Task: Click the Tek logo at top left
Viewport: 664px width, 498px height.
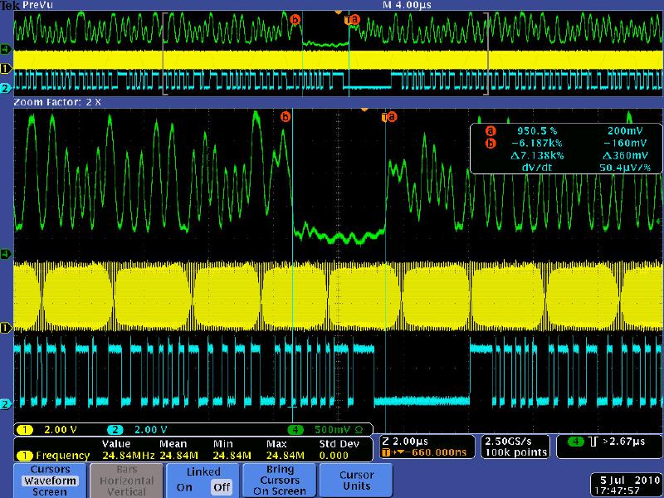Action: 10,5
